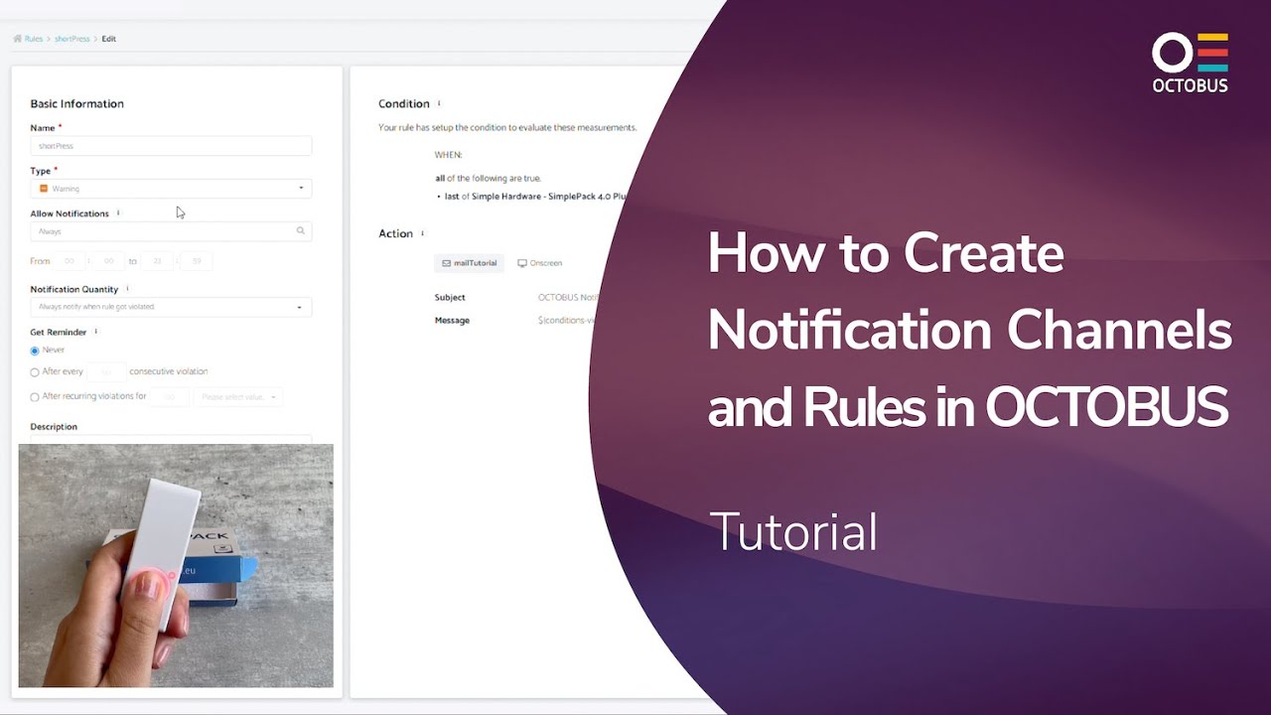
Task: Click the Allow Notifications field showing Always
Action: (171, 231)
